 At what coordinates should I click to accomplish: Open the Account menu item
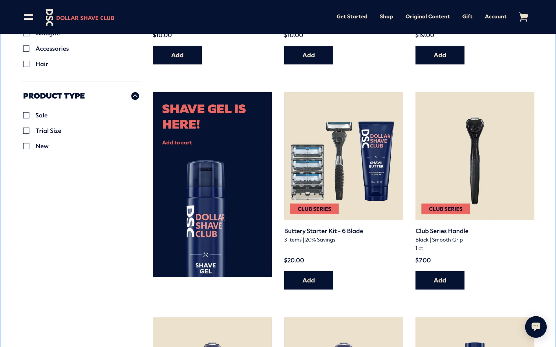tap(495, 16)
